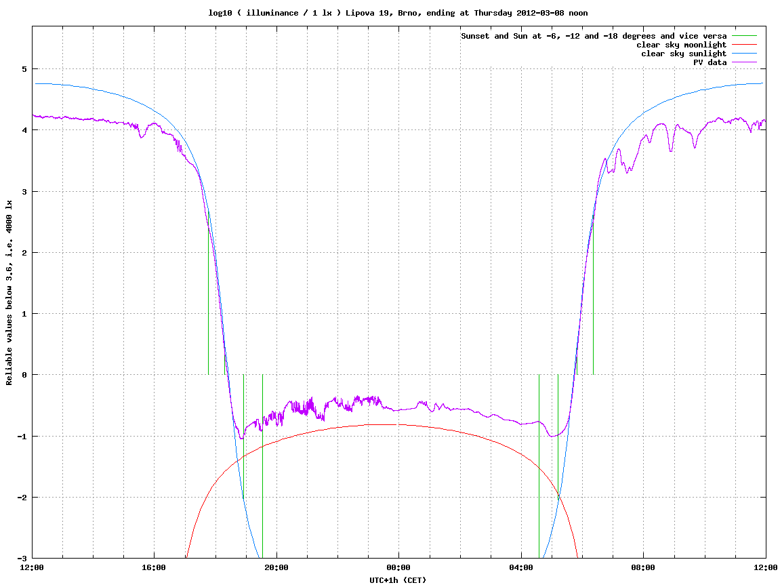This screenshot has height=585, width=780.
Task: Click the 'Sunset and Sun at -6, -12' legend label
Action: point(594,36)
